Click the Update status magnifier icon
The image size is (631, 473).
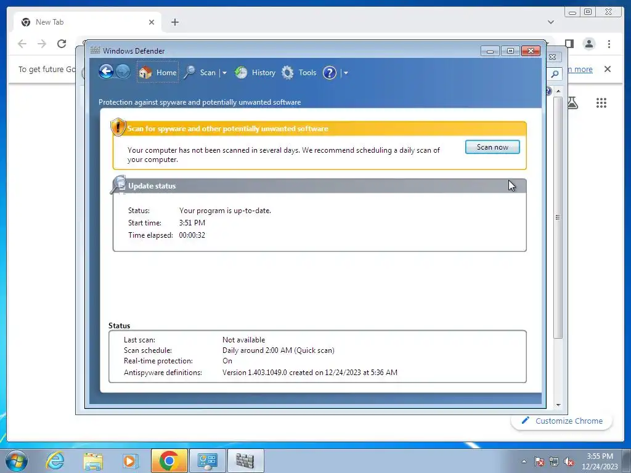tap(118, 185)
